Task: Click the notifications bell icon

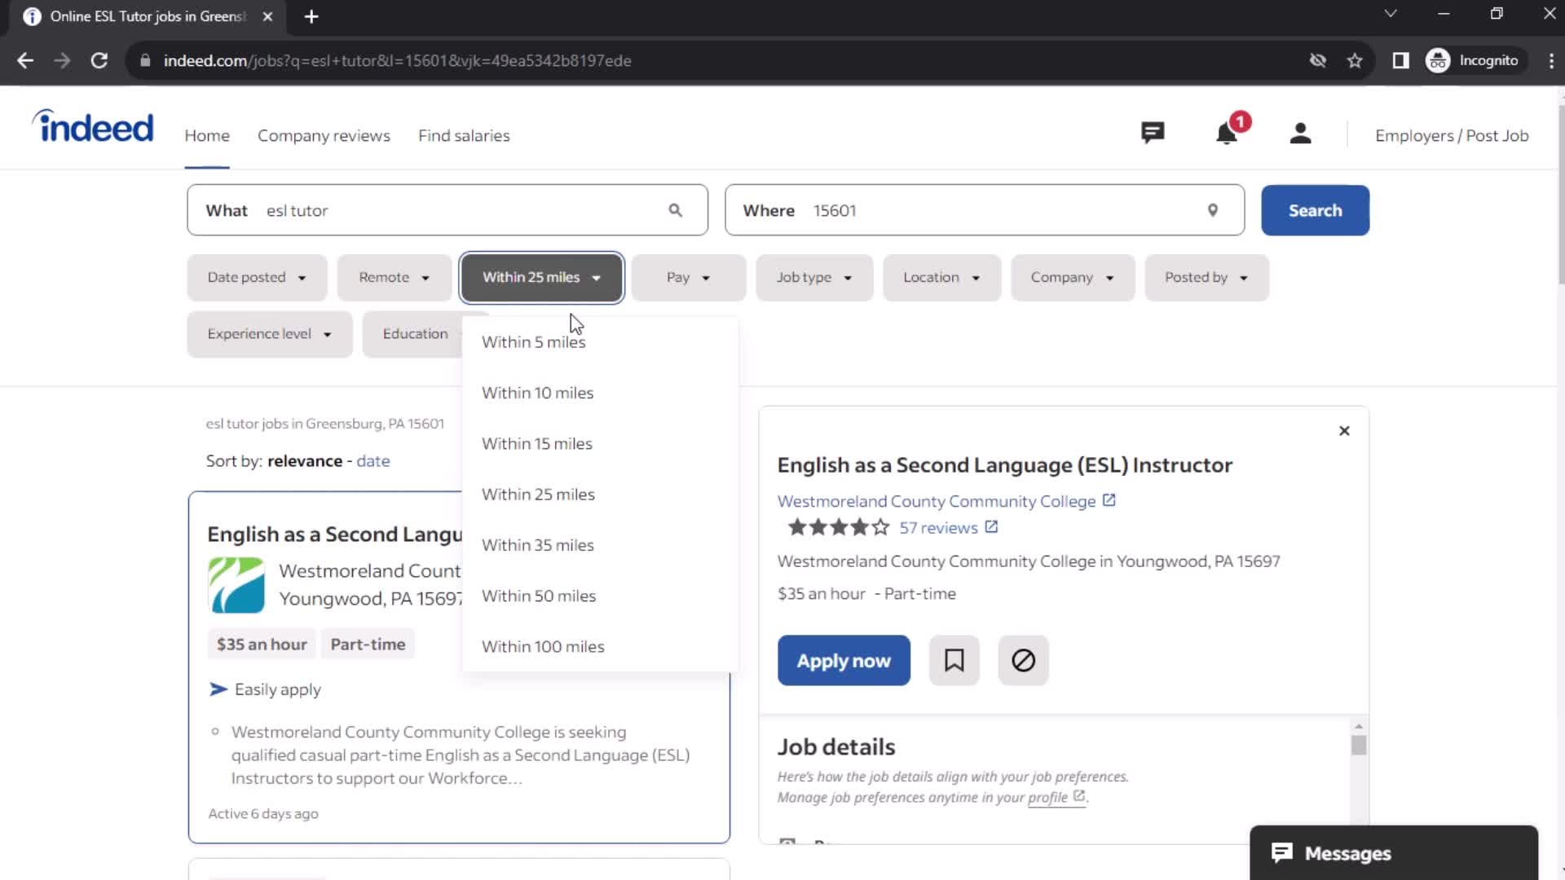Action: 1227,134
